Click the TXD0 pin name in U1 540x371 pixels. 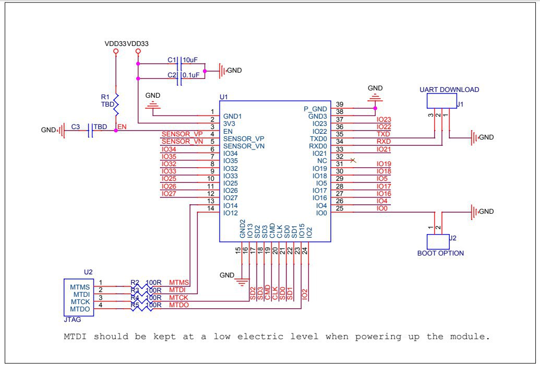[319, 138]
